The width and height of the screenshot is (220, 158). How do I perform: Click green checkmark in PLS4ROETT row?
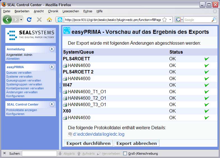[x=207, y=59]
